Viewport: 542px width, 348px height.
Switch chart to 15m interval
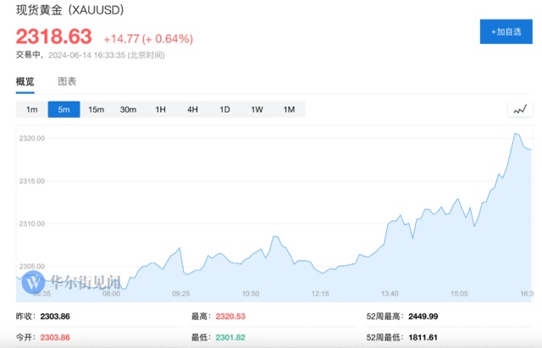(96, 109)
